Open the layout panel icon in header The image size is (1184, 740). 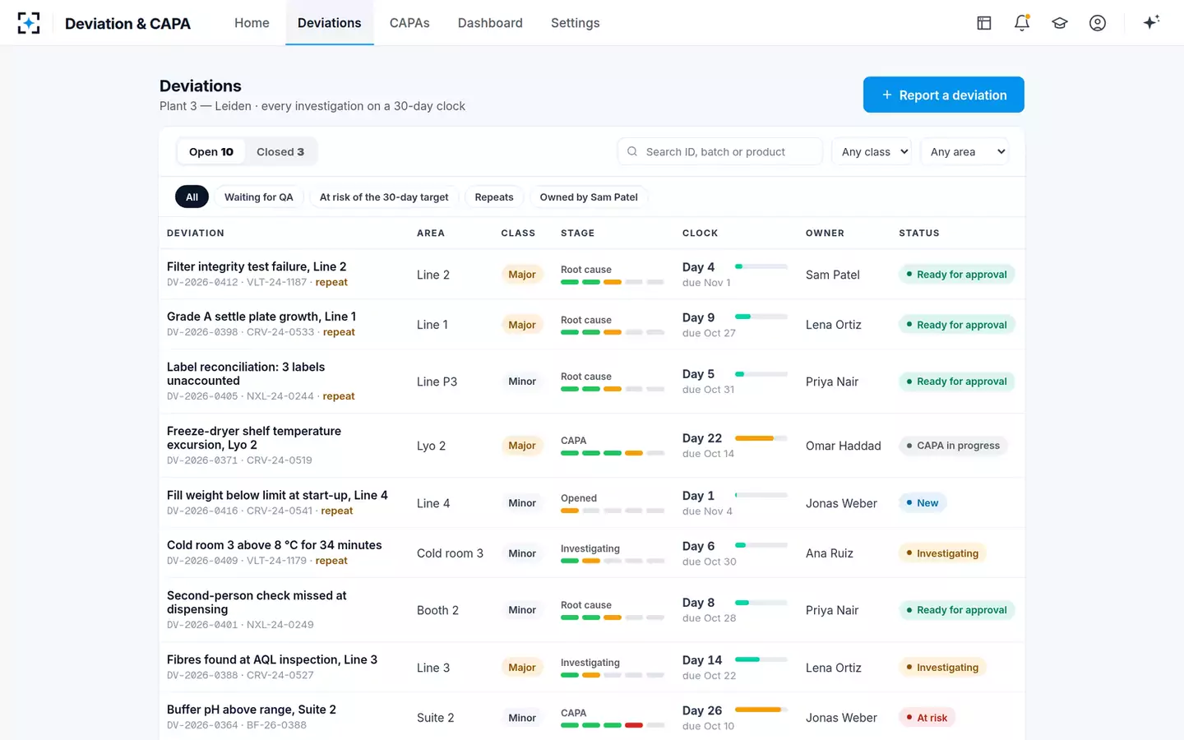[x=984, y=23]
